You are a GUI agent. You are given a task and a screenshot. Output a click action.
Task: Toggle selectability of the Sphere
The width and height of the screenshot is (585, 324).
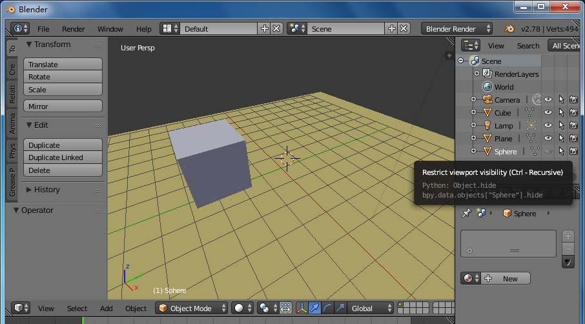(561, 151)
